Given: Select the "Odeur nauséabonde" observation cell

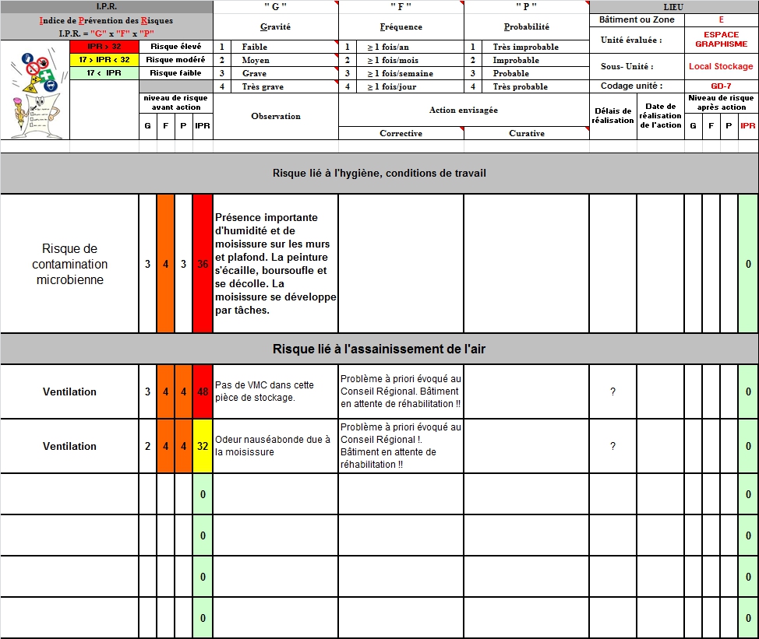Looking at the screenshot, I should click(x=275, y=446).
